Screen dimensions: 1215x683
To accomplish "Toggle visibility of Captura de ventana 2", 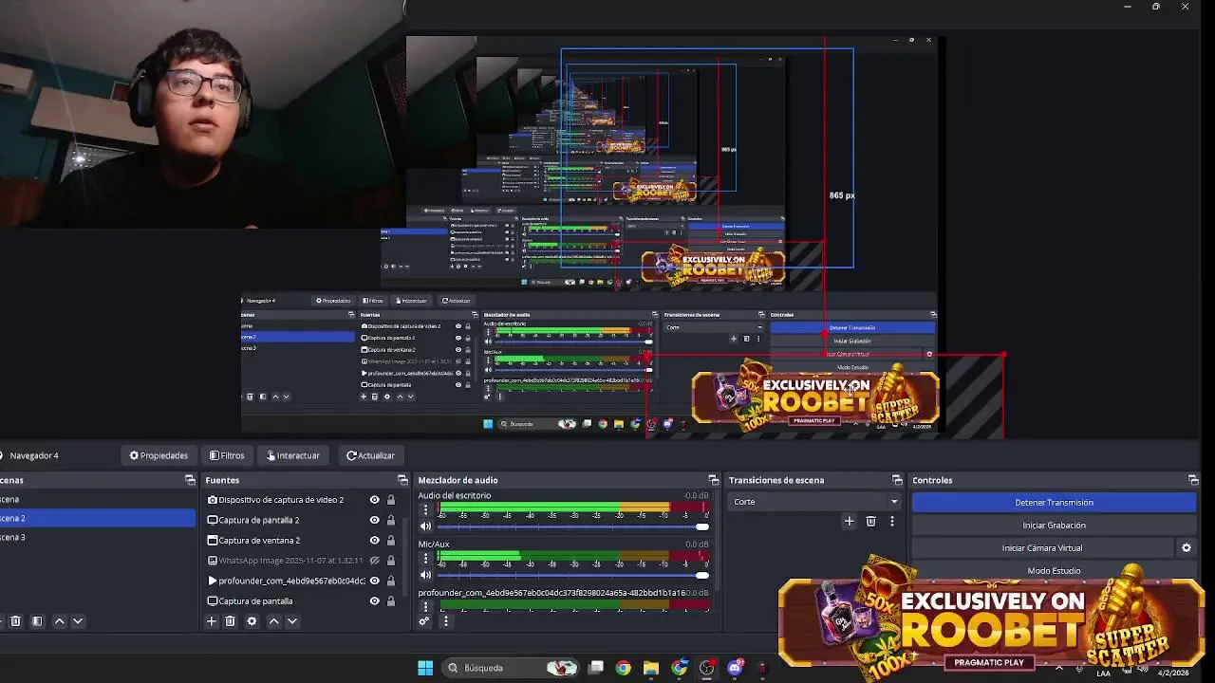I will pos(374,540).
